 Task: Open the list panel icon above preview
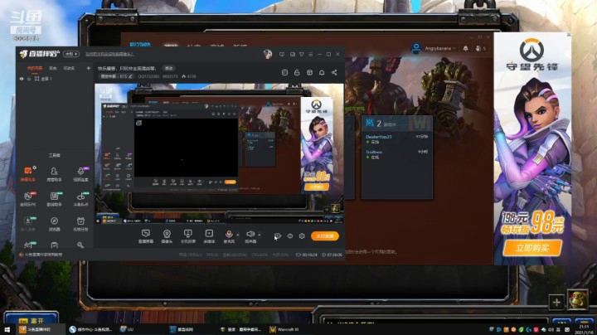[284, 72]
